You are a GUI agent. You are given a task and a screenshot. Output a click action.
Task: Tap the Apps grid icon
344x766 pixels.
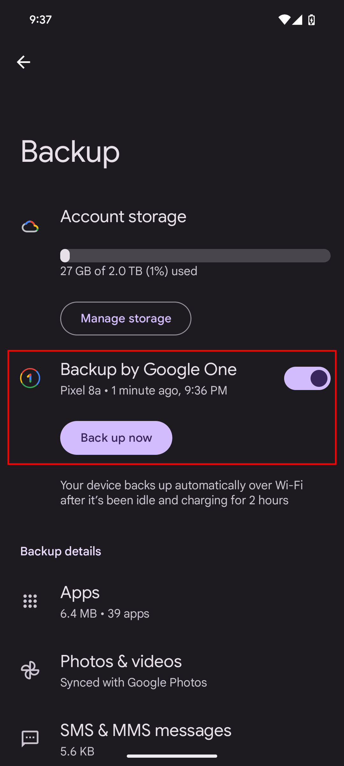(x=30, y=601)
